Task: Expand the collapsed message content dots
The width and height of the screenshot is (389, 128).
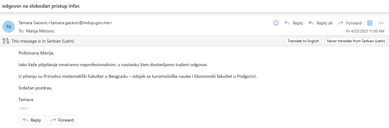Action: 23,108
